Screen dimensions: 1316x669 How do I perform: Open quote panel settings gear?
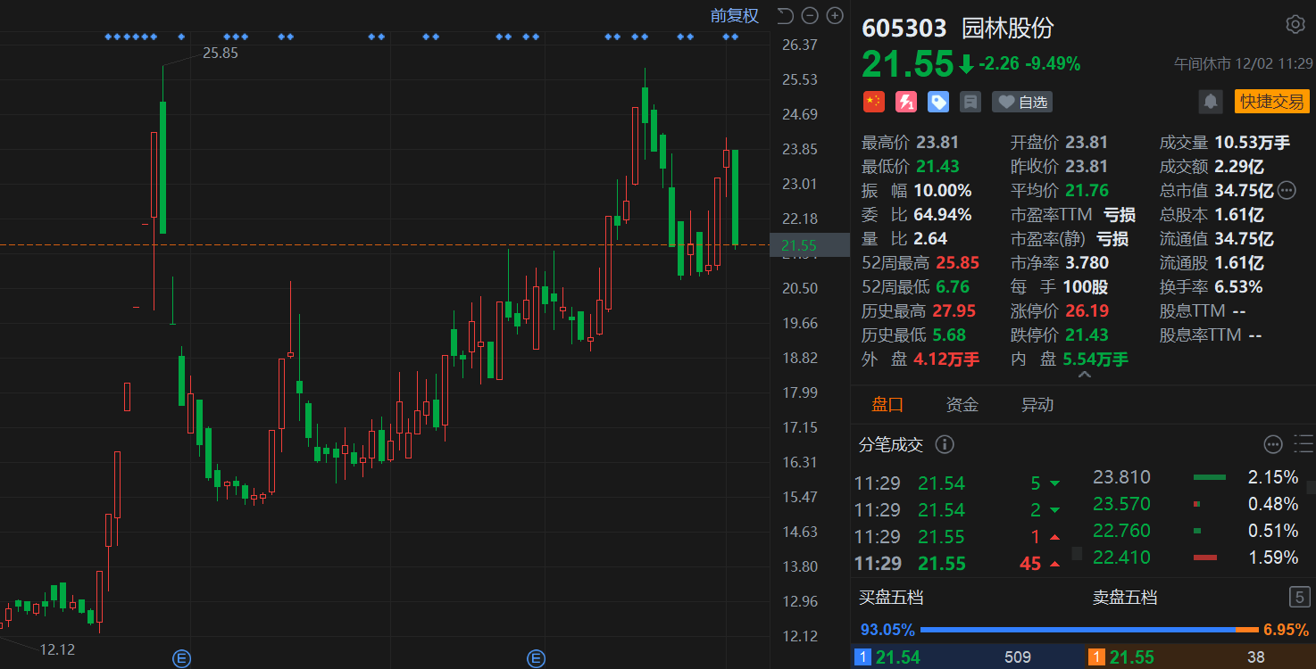pos(1295,24)
